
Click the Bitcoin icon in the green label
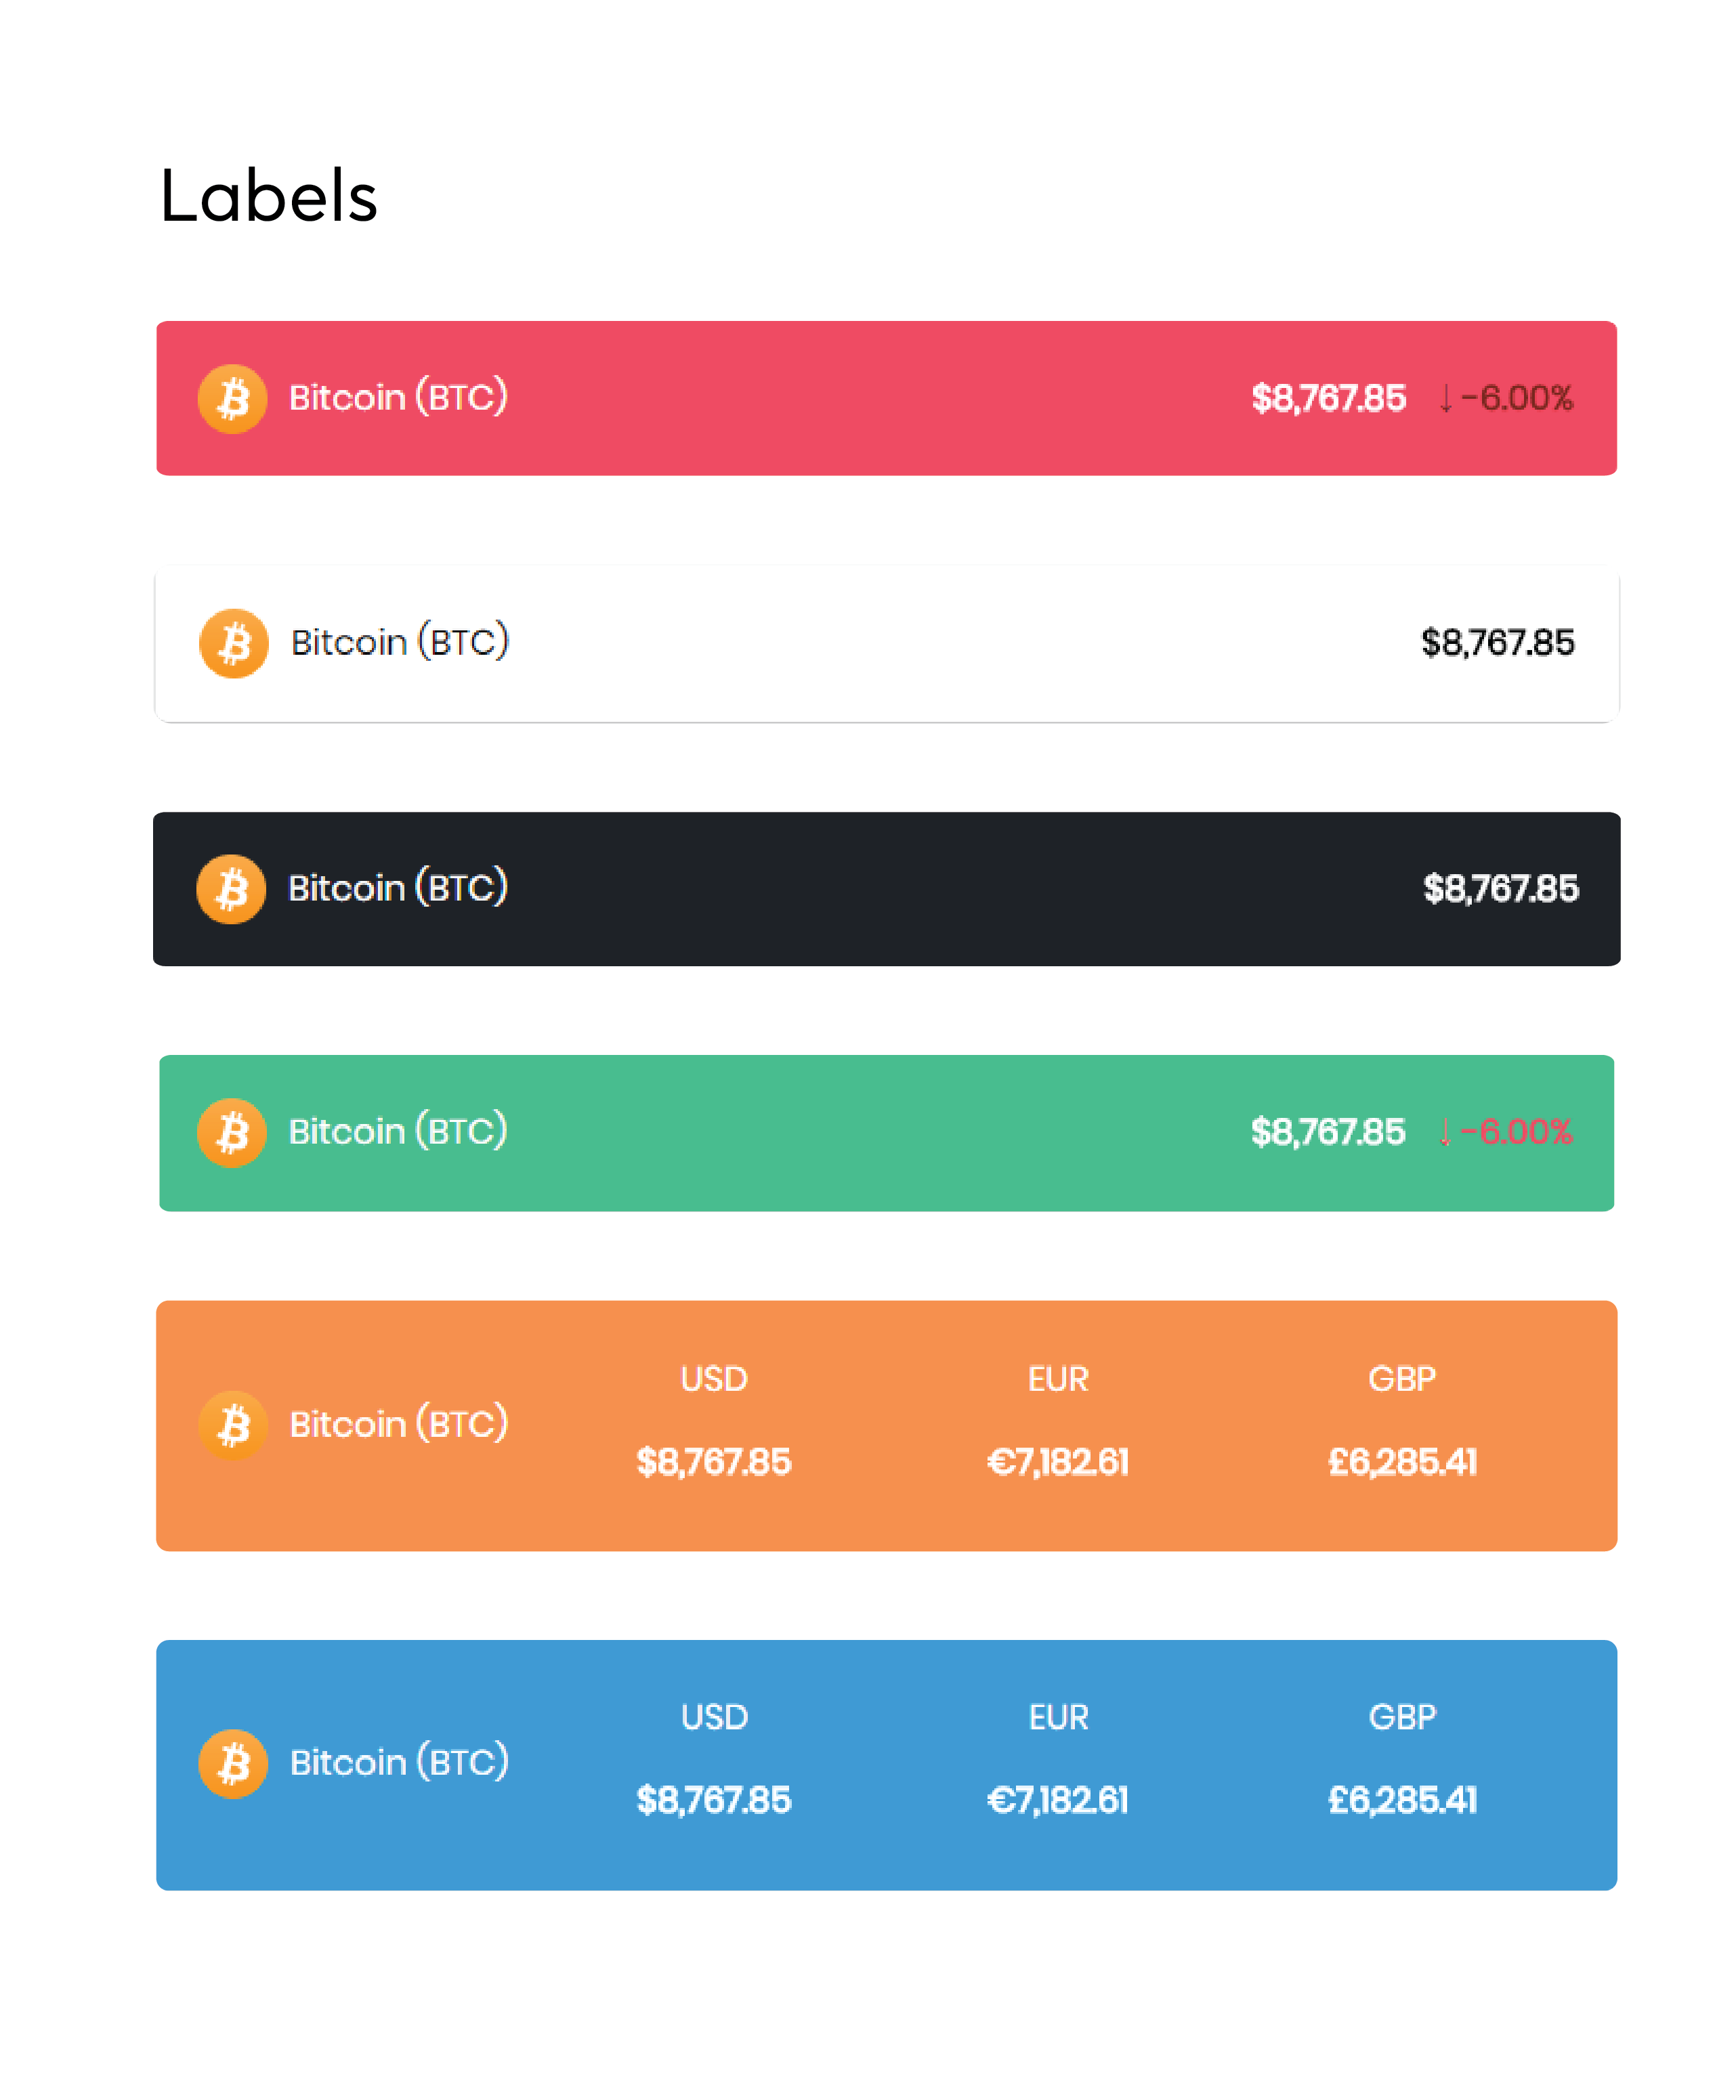coord(231,1133)
